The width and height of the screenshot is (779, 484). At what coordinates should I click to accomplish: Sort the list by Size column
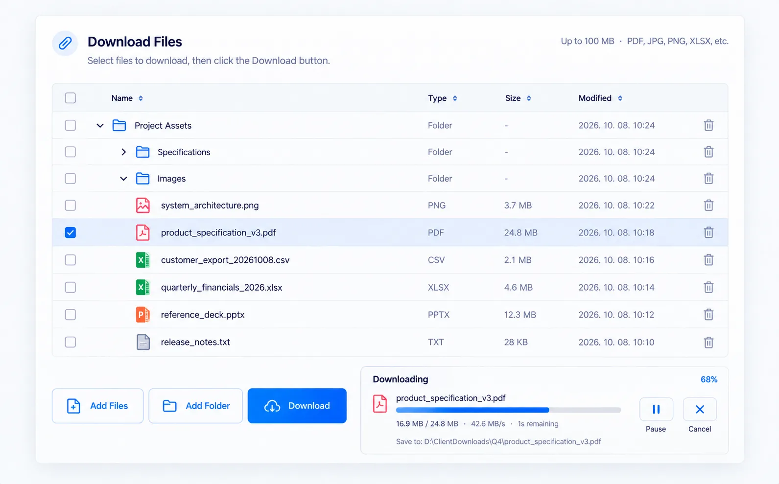tap(518, 98)
